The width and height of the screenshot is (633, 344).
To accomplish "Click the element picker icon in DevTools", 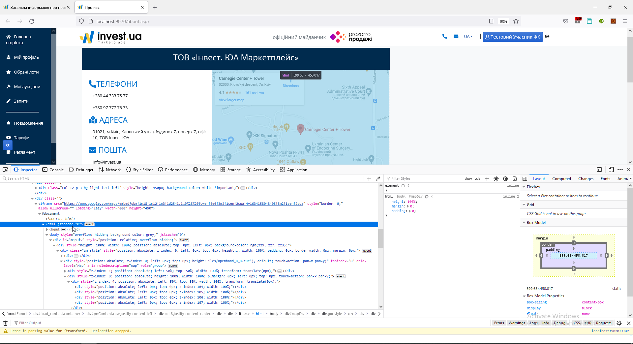I will point(5,170).
